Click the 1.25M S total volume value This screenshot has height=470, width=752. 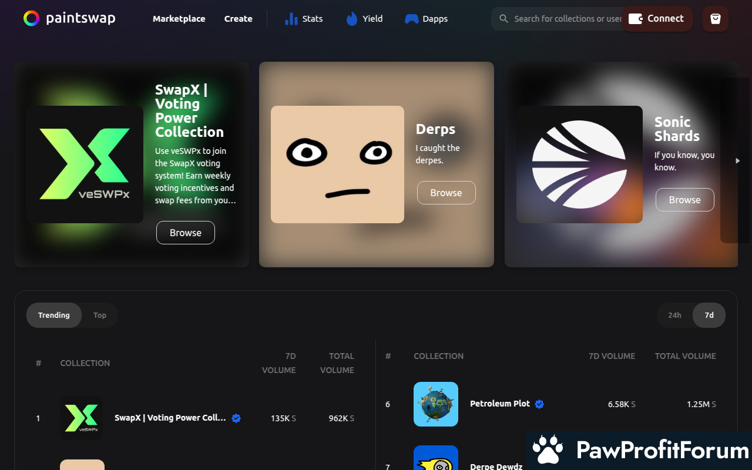pos(701,404)
